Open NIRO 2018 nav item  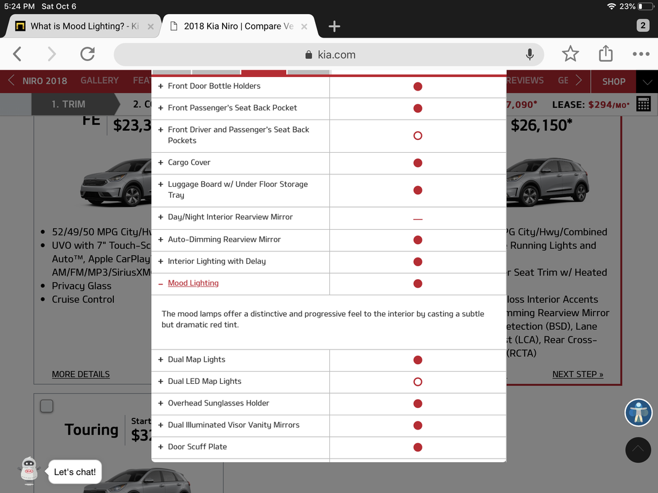coord(44,81)
